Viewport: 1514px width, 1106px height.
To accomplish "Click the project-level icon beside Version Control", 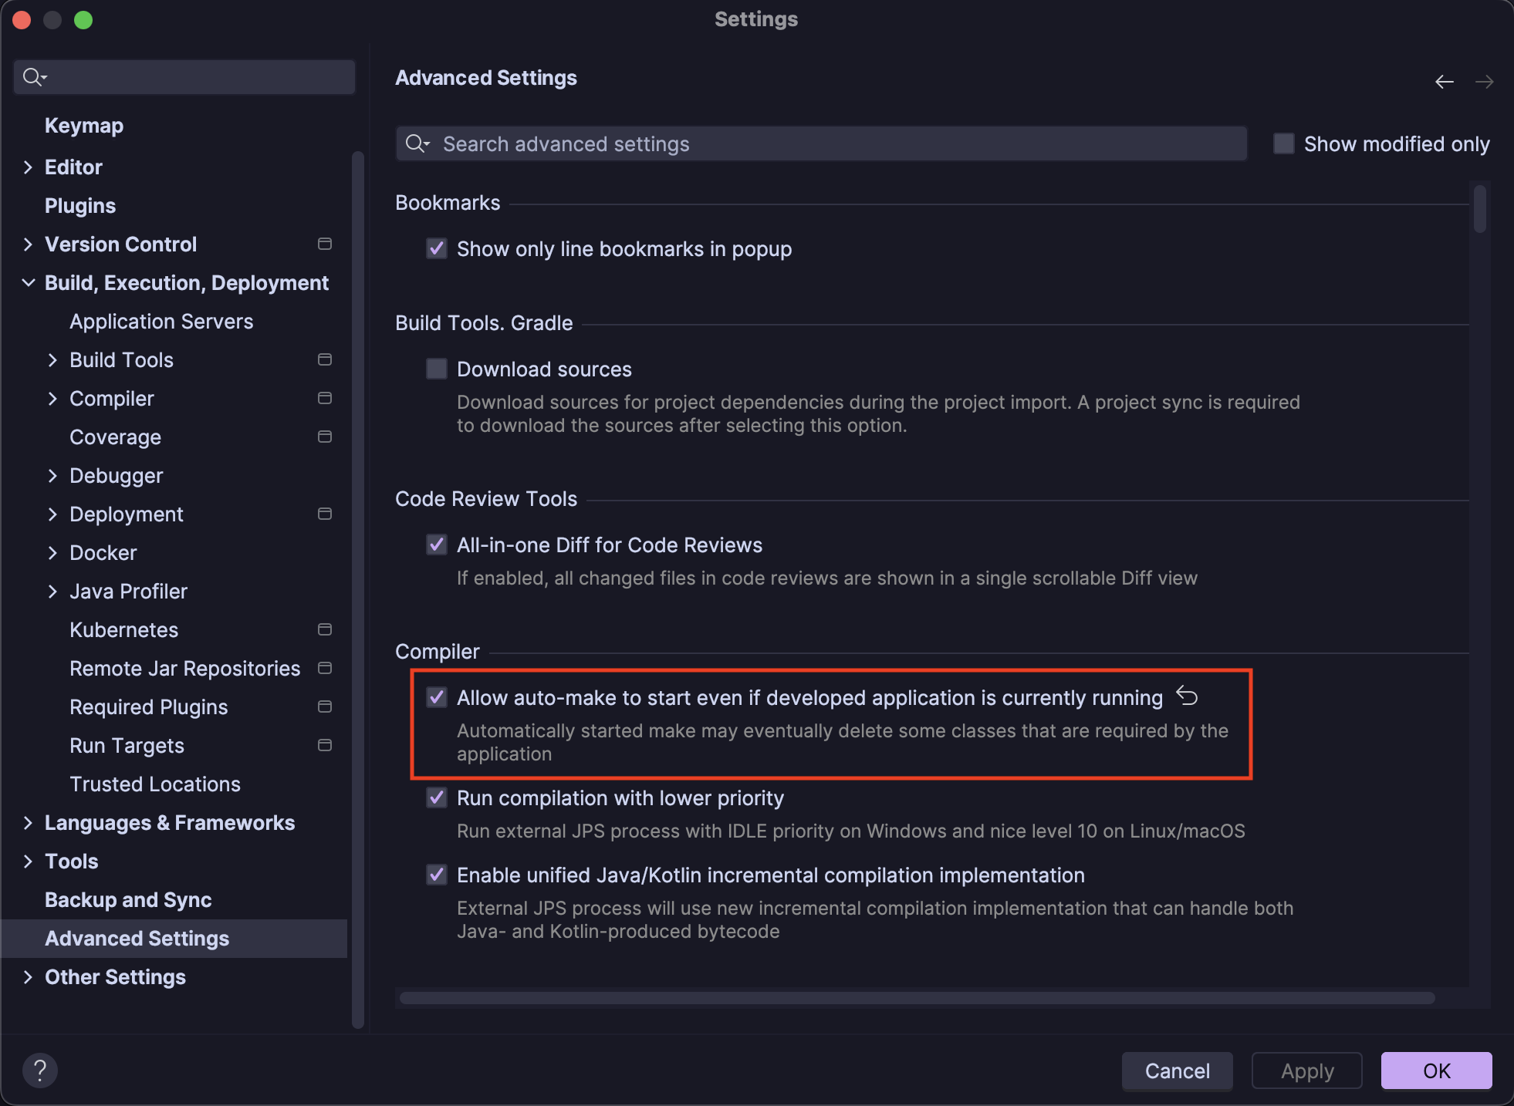I will [x=325, y=244].
